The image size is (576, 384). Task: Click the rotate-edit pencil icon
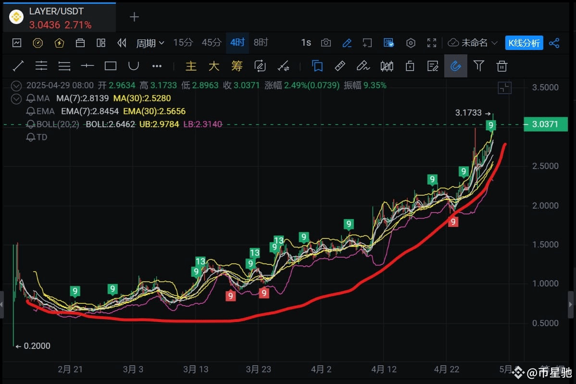[x=260, y=66]
